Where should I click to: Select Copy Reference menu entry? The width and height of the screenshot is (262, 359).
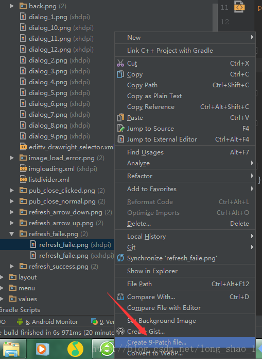(x=185, y=107)
